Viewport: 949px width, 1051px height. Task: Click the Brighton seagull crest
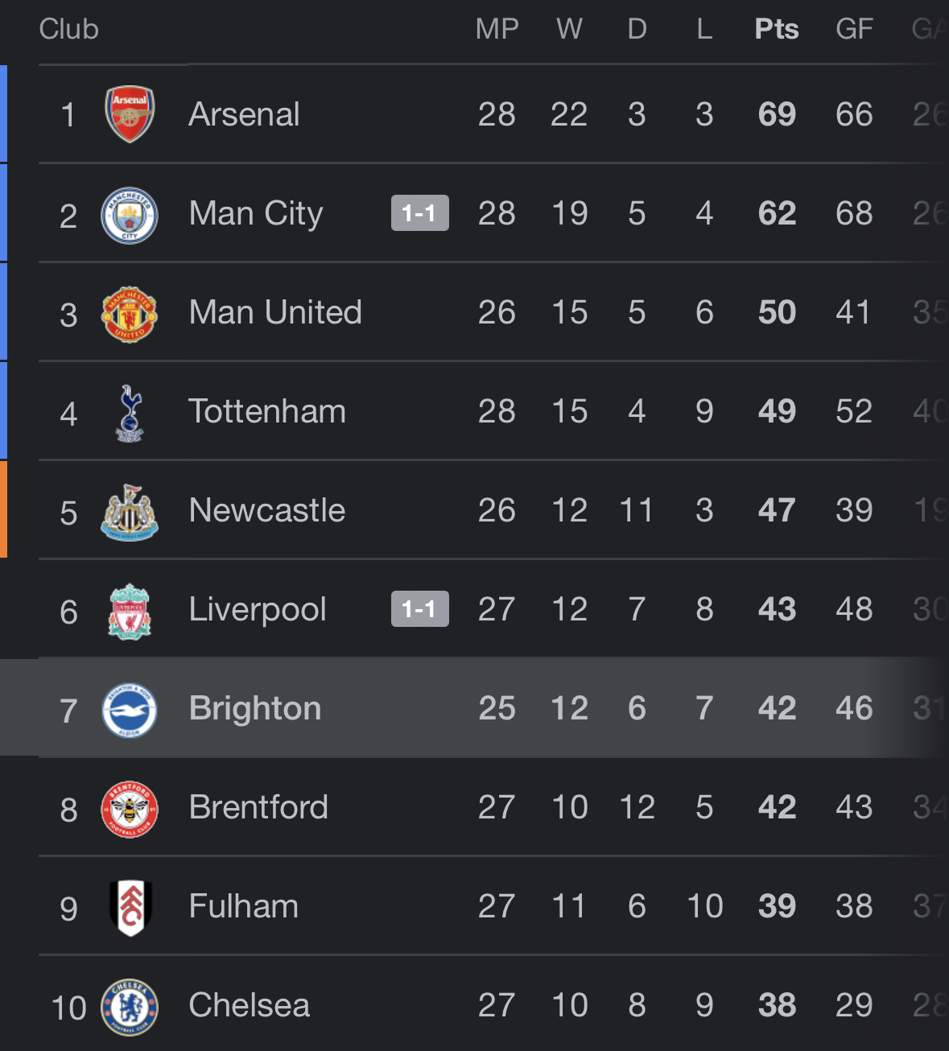[130, 710]
